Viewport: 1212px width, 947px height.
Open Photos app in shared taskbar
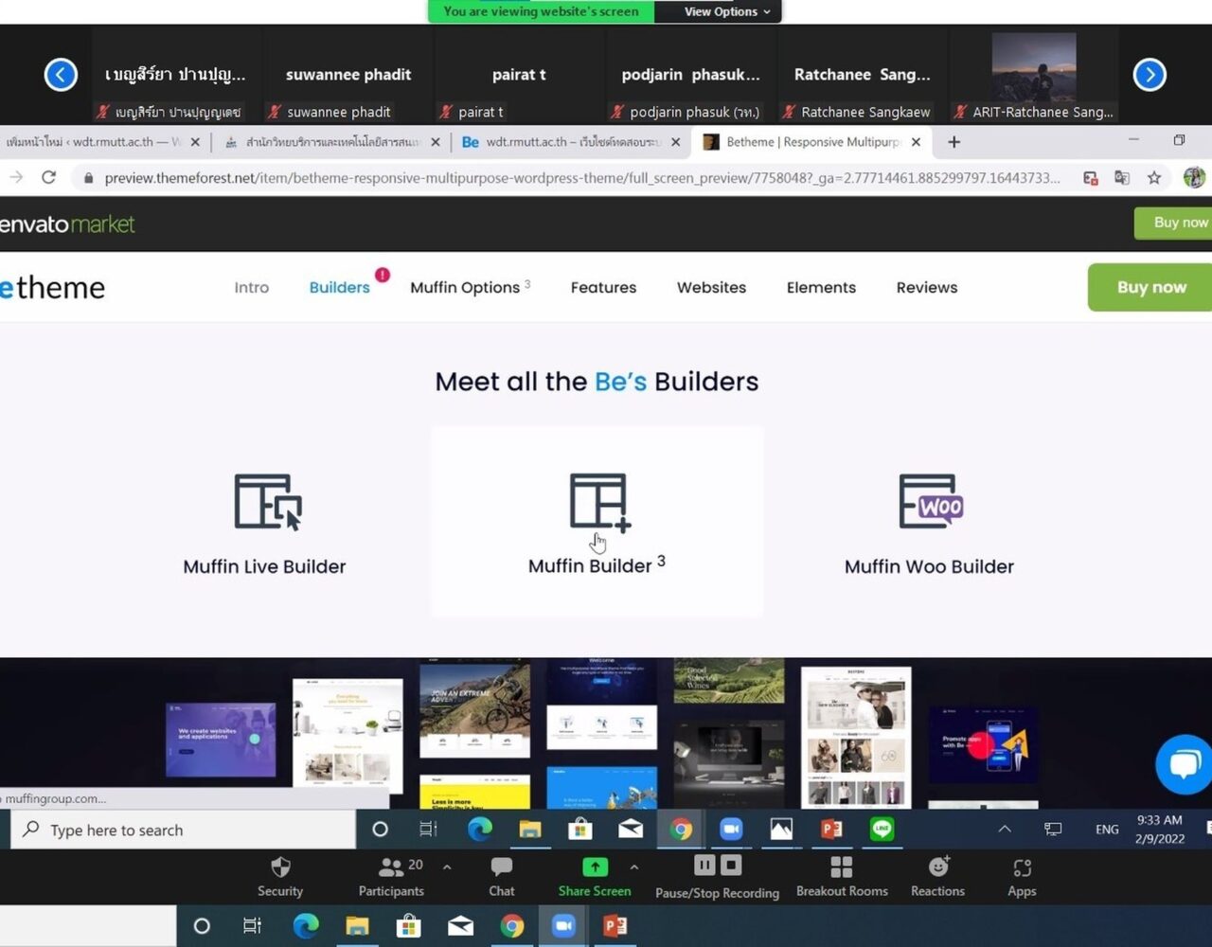(x=781, y=830)
